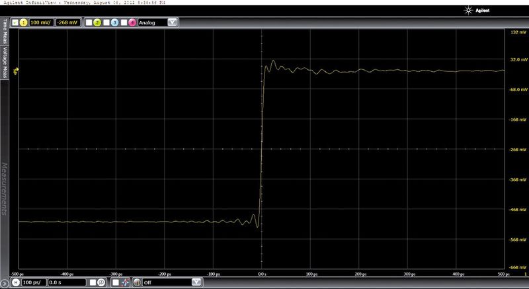Click the yellow ground-level marker at left edge
Image resolution: width=529 pixels, height=289 pixels.
coord(16,71)
